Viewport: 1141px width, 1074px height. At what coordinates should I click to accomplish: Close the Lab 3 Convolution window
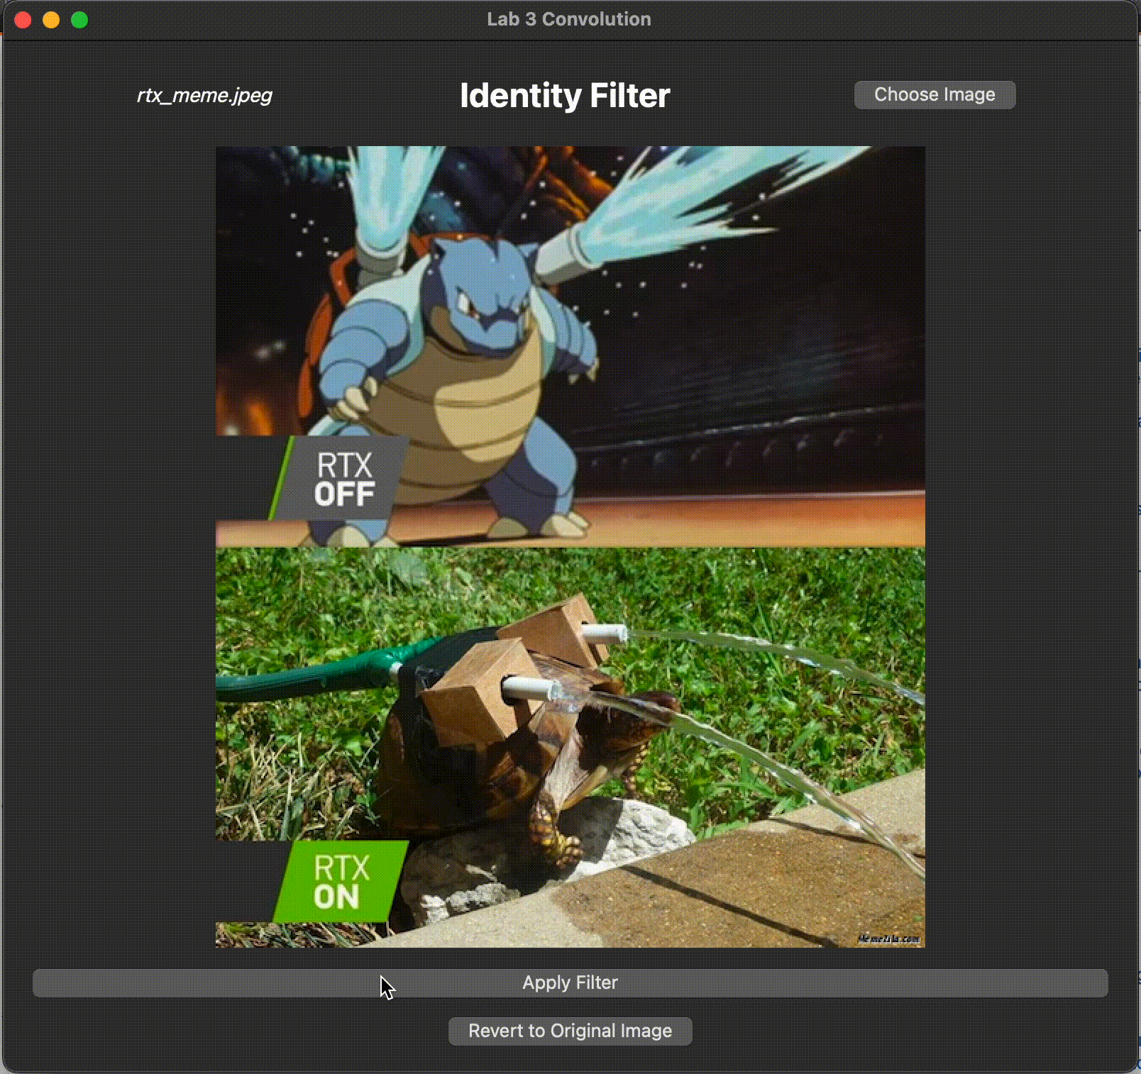[x=23, y=20]
